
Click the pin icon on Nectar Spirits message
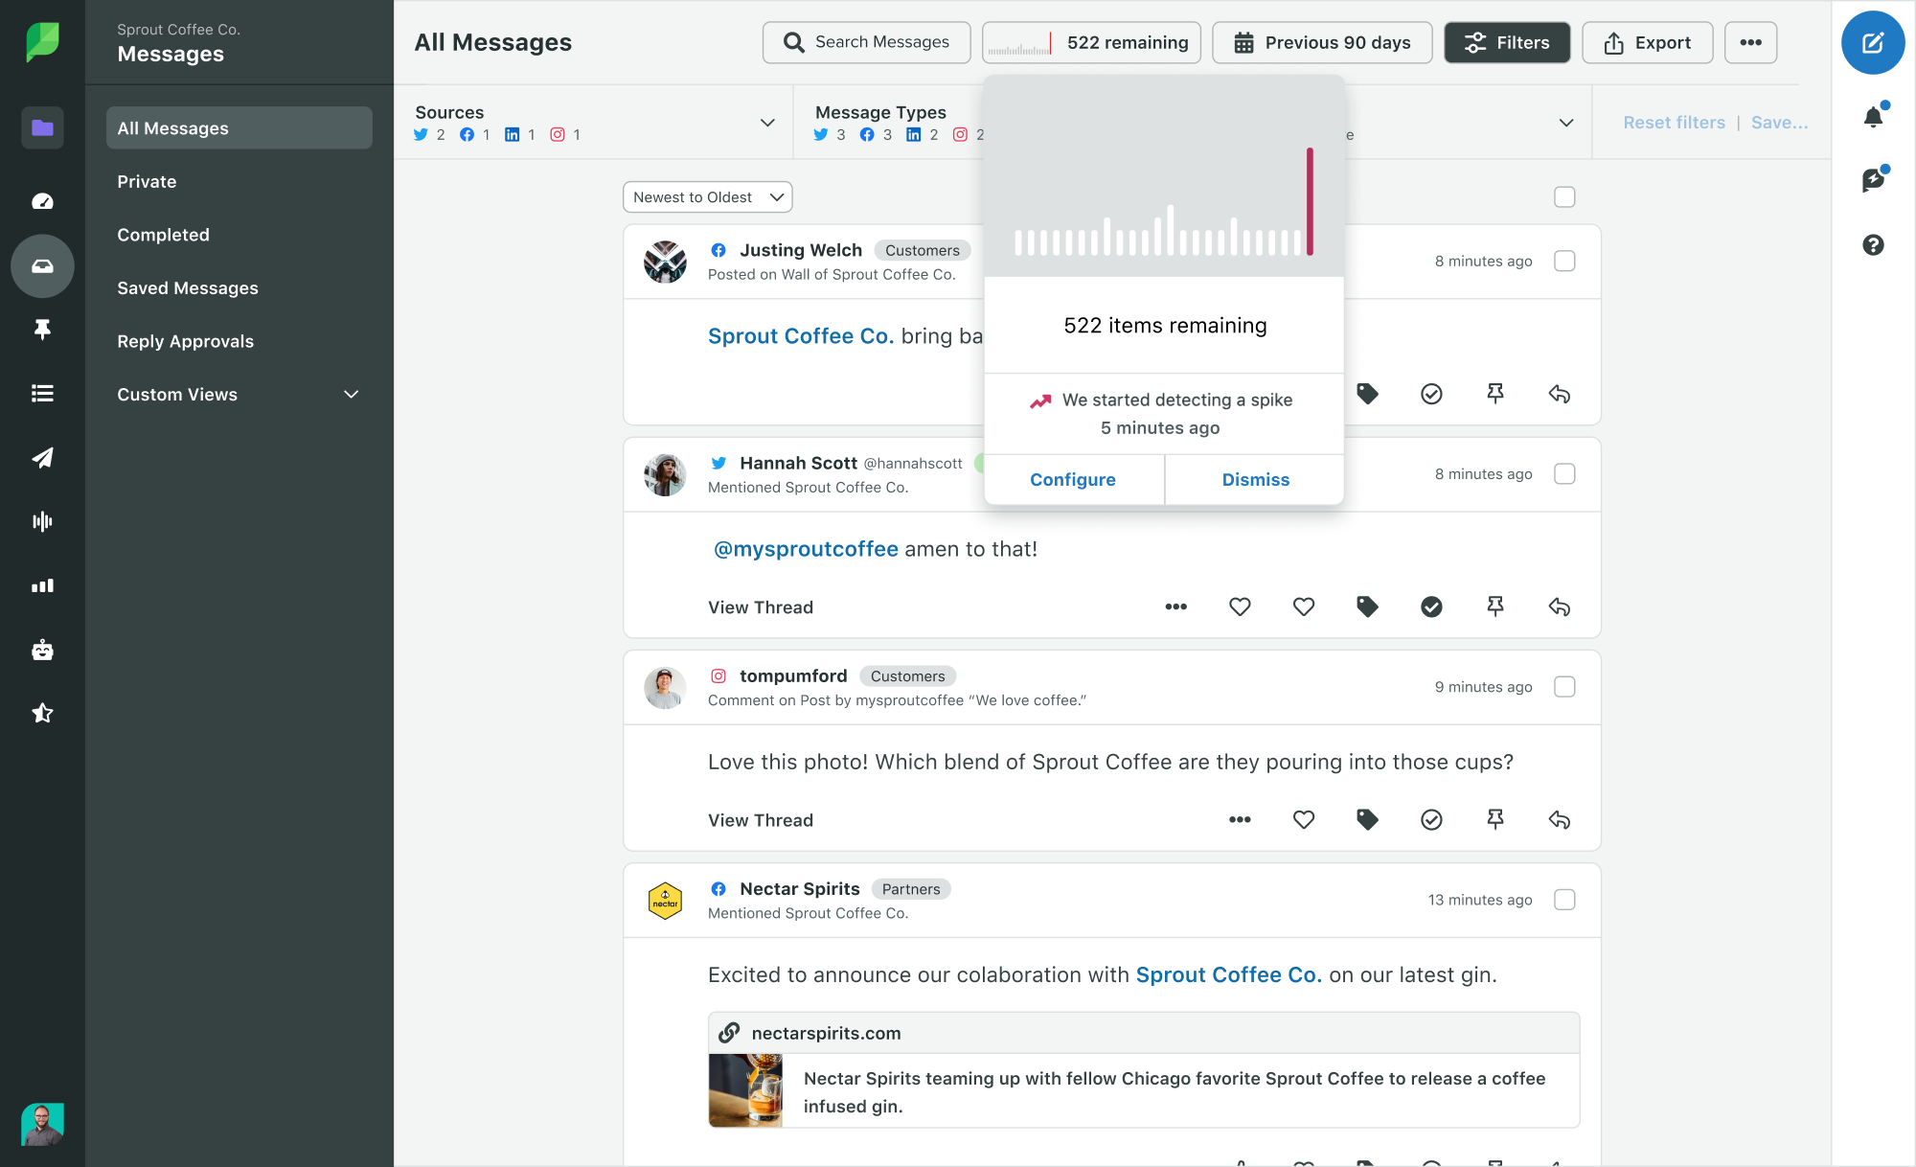point(1494,1163)
